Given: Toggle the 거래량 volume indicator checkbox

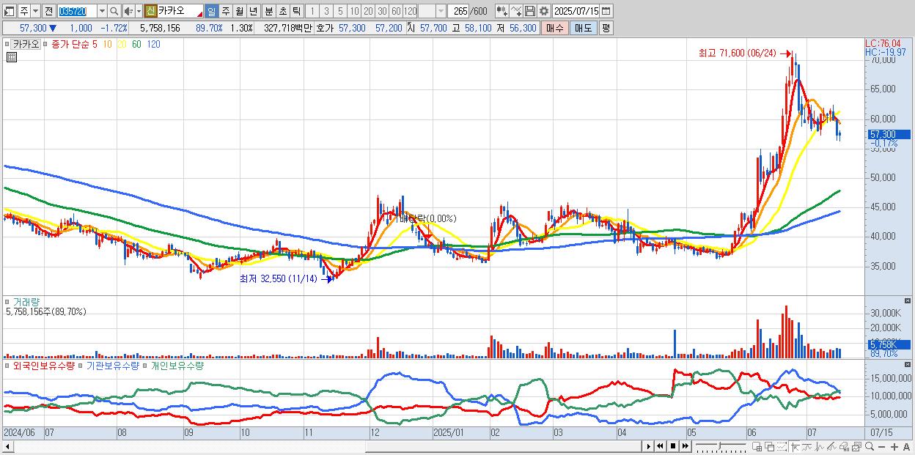Looking at the screenshot, I should click(7, 301).
